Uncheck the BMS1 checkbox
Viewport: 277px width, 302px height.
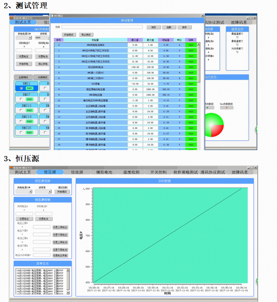tap(21, 88)
